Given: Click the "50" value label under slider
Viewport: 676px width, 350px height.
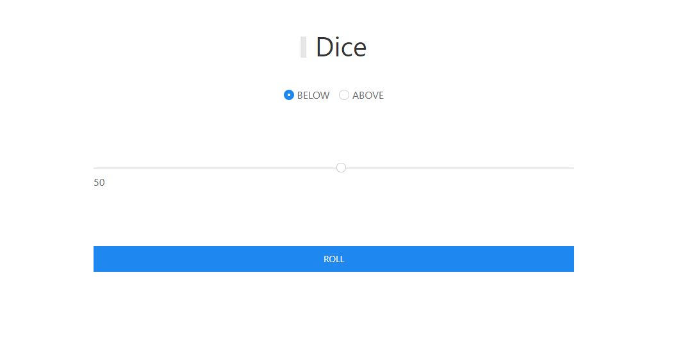Looking at the screenshot, I should [x=99, y=183].
